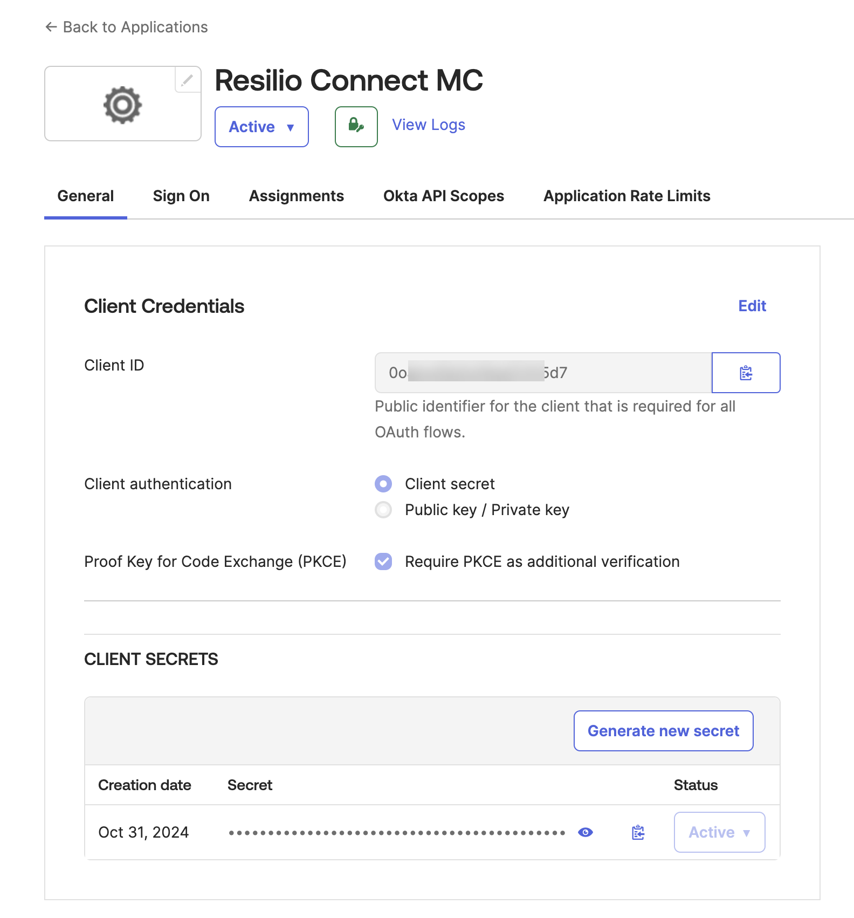Click the back arrow to Applications
Image resolution: width=854 pixels, height=918 pixels.
(x=51, y=27)
